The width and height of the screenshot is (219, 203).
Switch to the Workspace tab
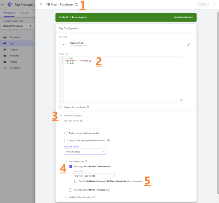click(x=9, y=13)
